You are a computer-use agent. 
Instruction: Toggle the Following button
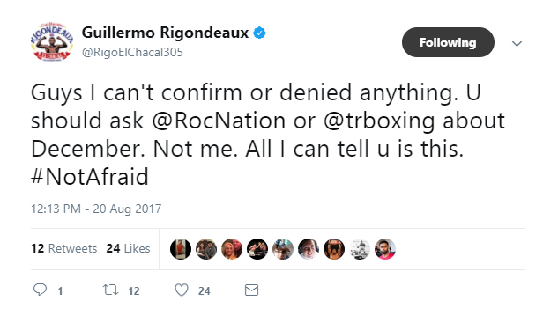(x=448, y=42)
